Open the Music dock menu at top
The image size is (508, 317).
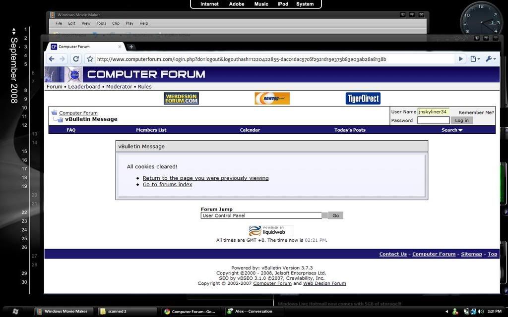click(x=261, y=4)
